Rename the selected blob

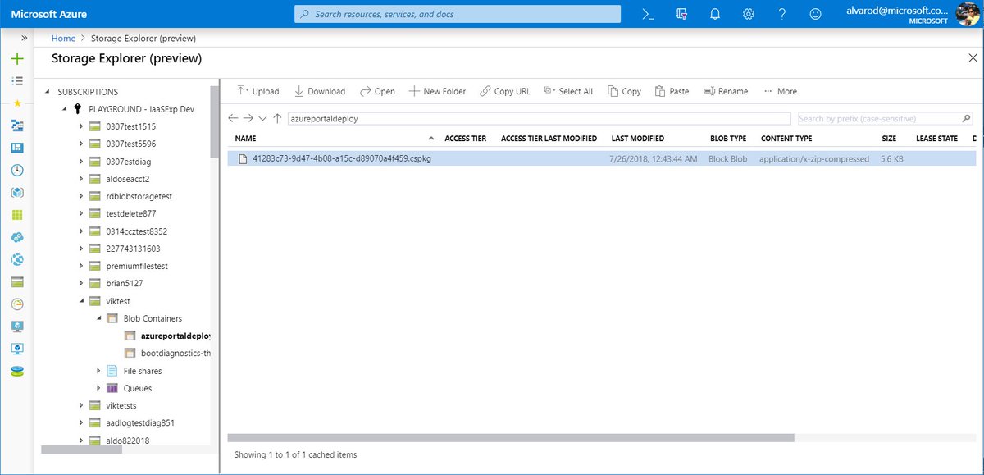tap(726, 91)
